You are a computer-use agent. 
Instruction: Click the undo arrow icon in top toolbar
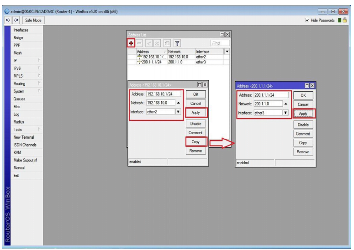click(x=8, y=21)
